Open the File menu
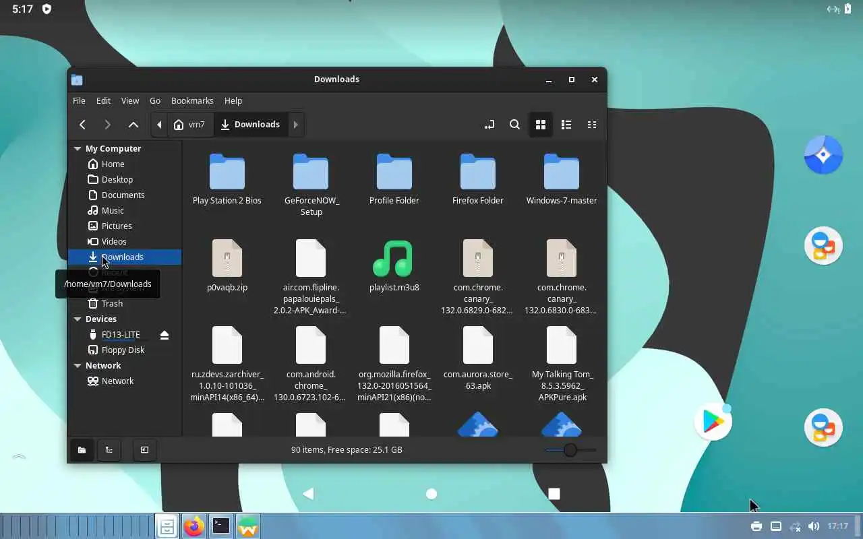 [x=79, y=100]
